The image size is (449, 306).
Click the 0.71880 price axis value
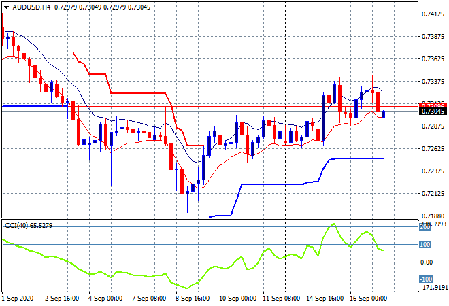433,216
